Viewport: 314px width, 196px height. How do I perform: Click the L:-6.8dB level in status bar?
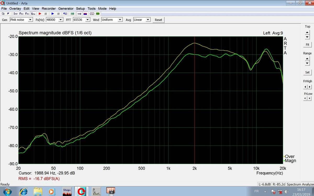pos(265,184)
